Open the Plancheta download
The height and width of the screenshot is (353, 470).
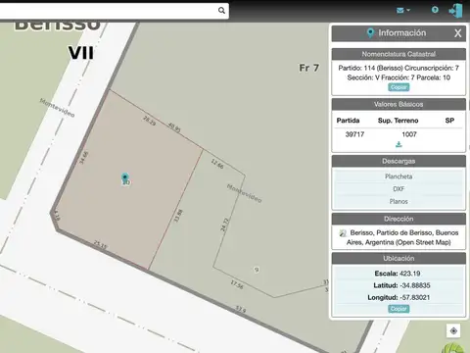coord(399,176)
